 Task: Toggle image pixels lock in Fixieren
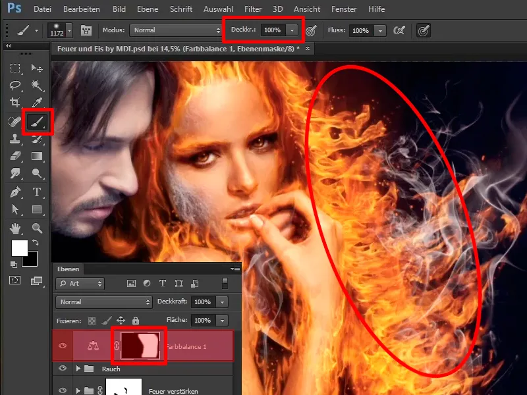tap(107, 321)
